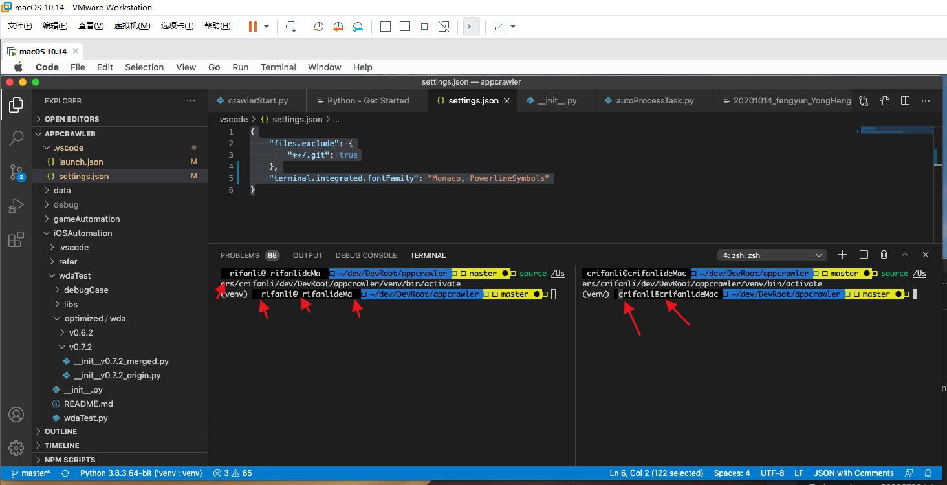
Task: Switch to the PROBLEMS panel tab
Action: click(x=249, y=255)
